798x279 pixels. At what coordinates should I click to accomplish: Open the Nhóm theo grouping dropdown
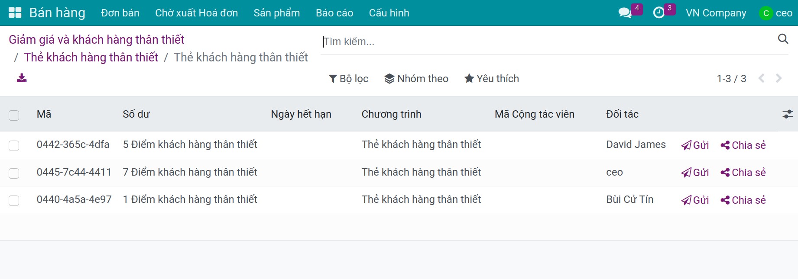tap(416, 79)
